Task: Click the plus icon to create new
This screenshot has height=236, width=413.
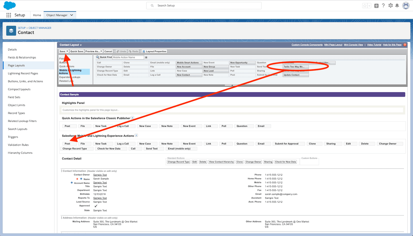Action: pyautogui.click(x=376, y=5)
